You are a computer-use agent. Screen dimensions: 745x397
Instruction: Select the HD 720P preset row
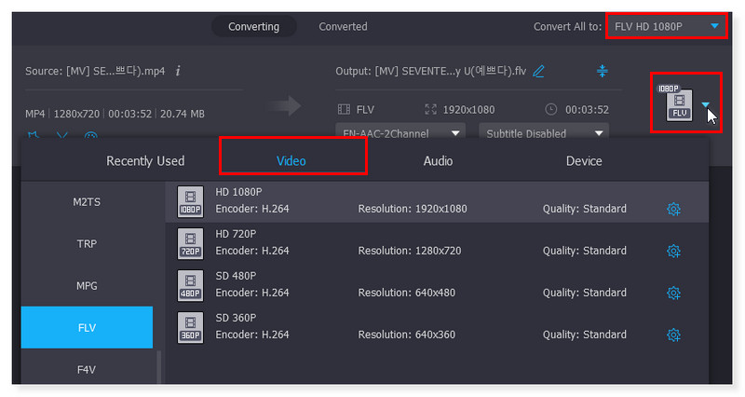click(419, 244)
